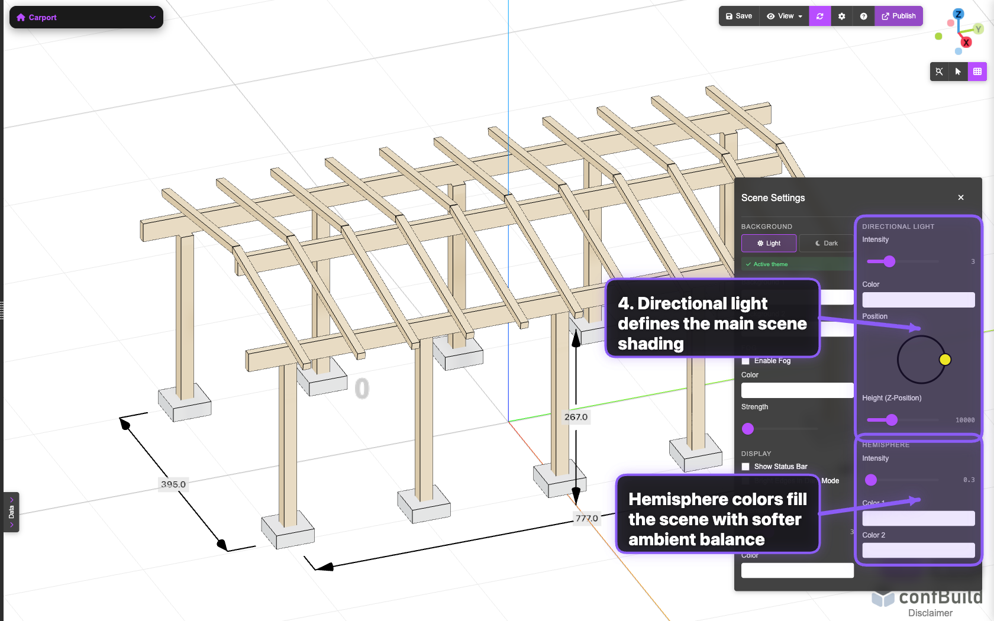The width and height of the screenshot is (994, 621).
Task: Activate the zoom-to-fit view icon
Action: [939, 72]
